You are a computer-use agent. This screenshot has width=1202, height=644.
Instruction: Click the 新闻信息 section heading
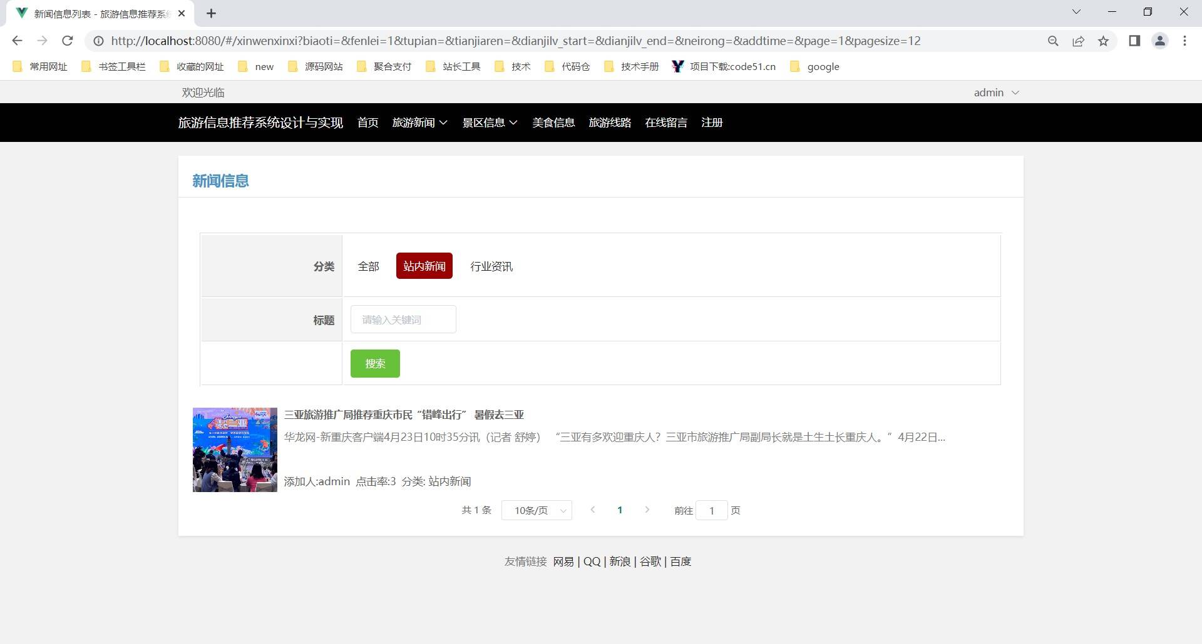tap(220, 181)
